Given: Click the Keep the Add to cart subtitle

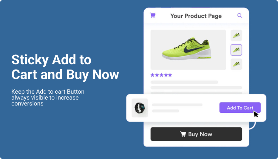Looking at the screenshot, I should pyautogui.click(x=48, y=97).
